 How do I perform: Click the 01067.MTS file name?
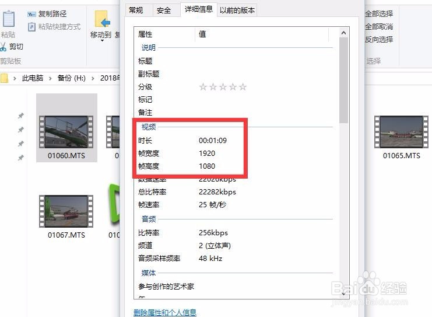[66, 235]
